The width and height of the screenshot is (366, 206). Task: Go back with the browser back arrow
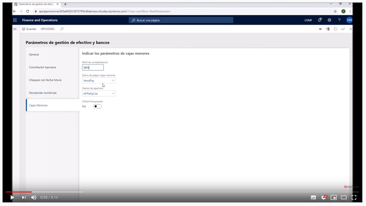[x=14, y=11]
